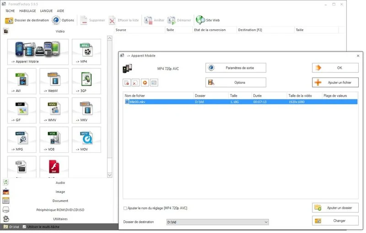This screenshot has width=366, height=233.
Task: Click the clear-list icon with red X in dialog
Action: pyautogui.click(x=135, y=83)
